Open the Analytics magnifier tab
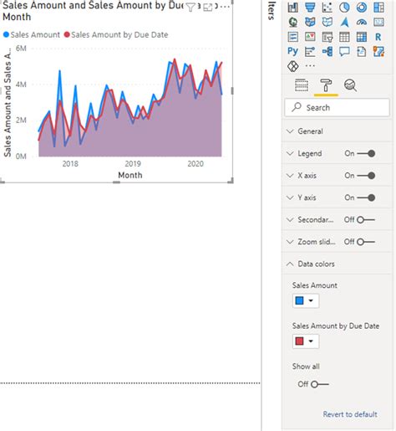Screen dimensions: 396x431 point(350,85)
